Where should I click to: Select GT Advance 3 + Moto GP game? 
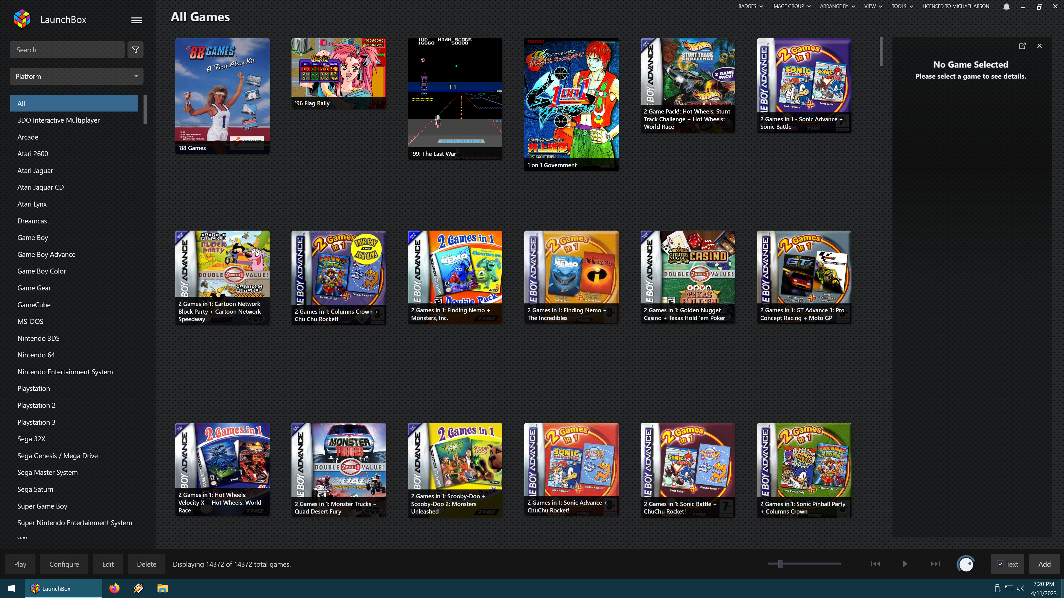pos(804,277)
